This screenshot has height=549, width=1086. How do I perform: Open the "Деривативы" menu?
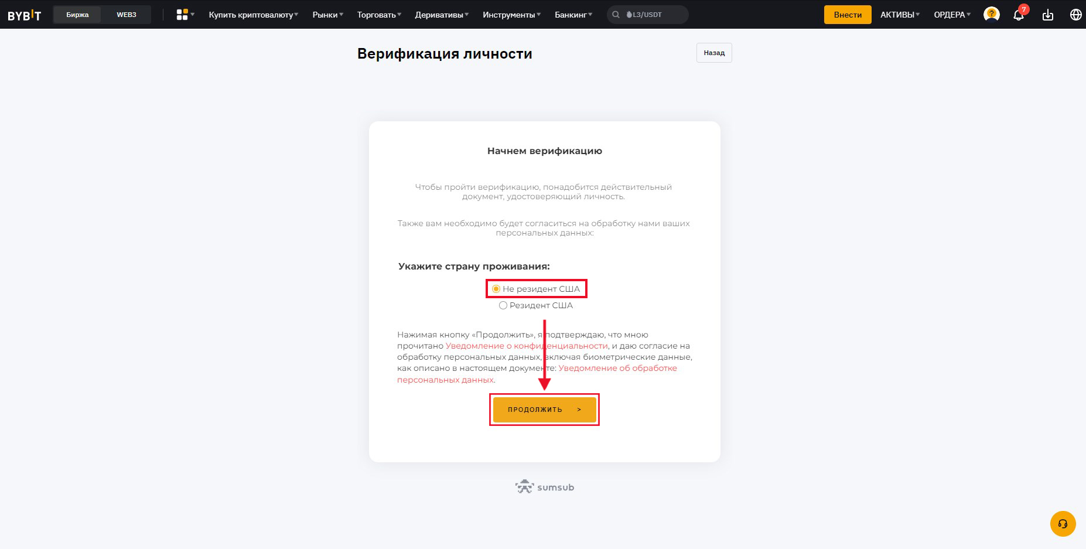pyautogui.click(x=442, y=15)
